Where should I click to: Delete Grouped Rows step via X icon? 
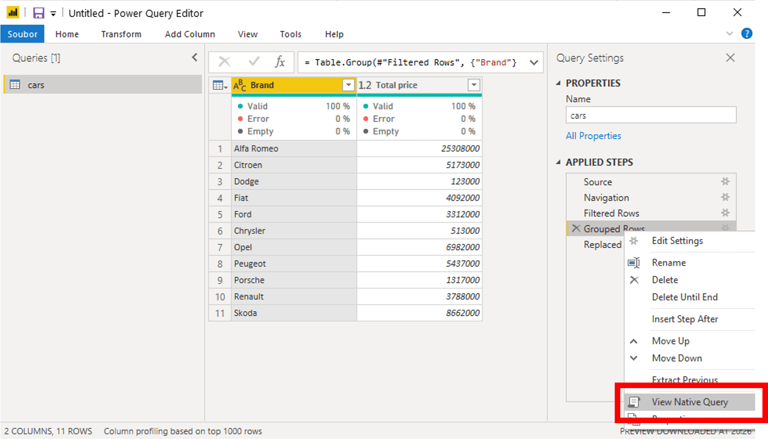click(576, 228)
